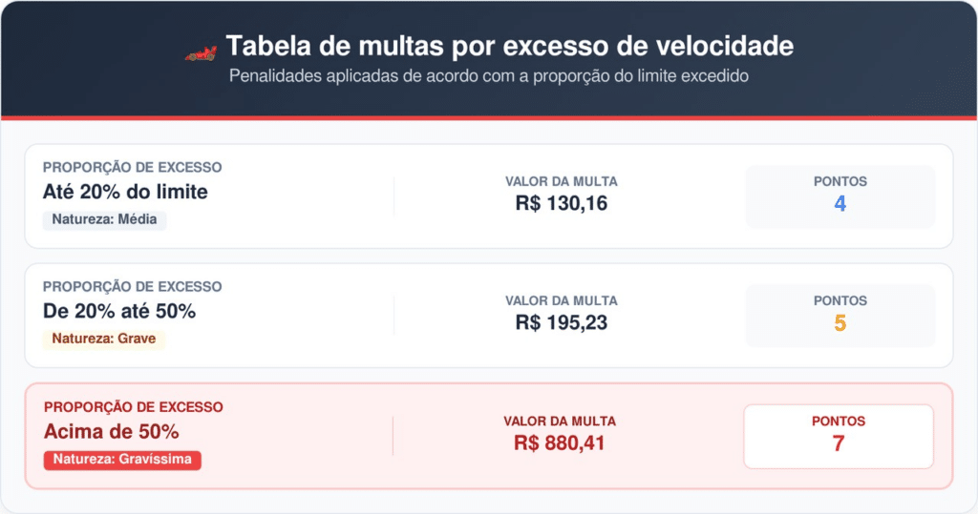Image resolution: width=978 pixels, height=514 pixels.
Task: Open the points box showing 4
Action: click(x=840, y=196)
